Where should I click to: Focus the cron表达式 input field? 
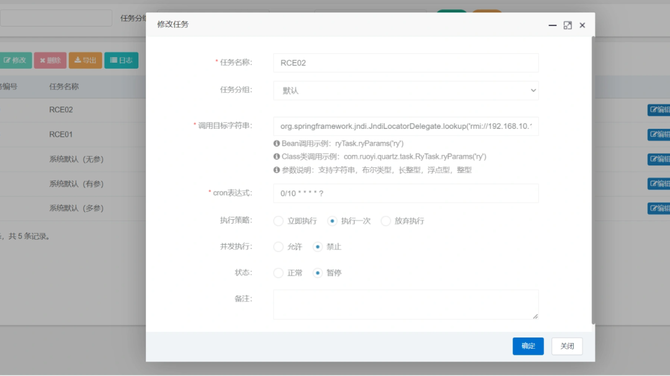(x=406, y=193)
